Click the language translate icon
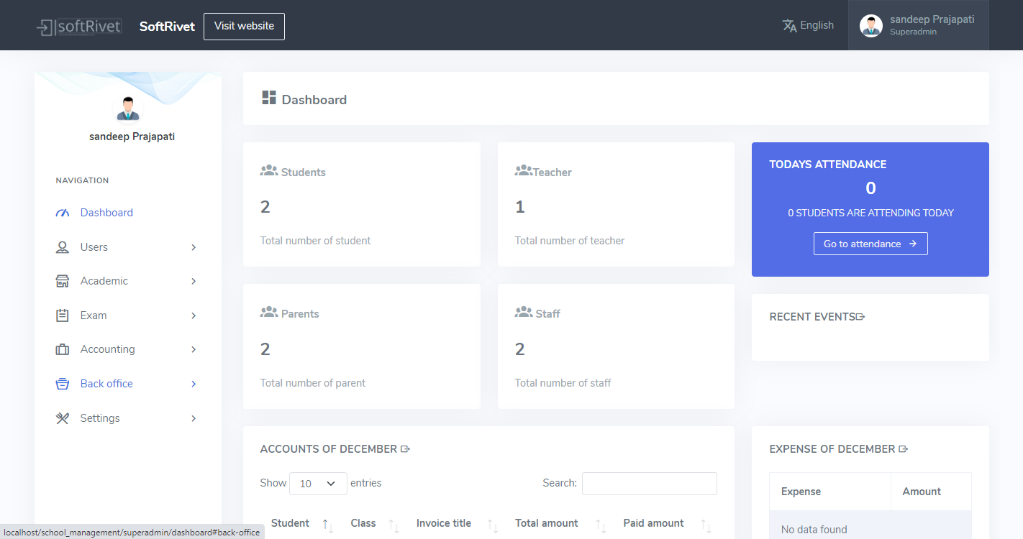Screen dimensions: 1023x539 coord(789,26)
